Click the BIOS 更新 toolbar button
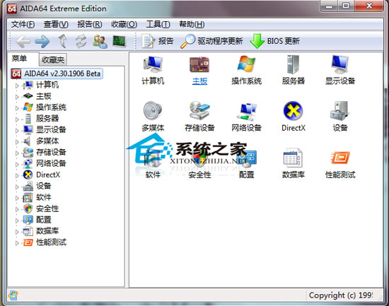389x306 pixels. click(x=274, y=41)
